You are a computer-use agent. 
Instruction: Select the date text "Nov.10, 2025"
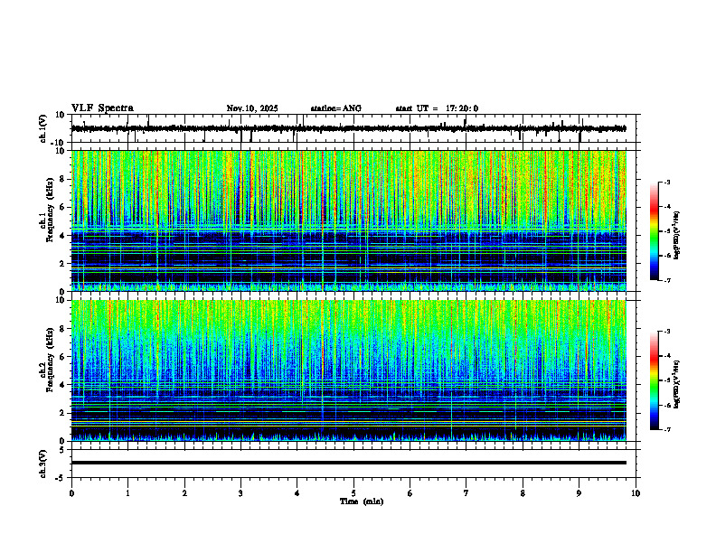[252, 108]
